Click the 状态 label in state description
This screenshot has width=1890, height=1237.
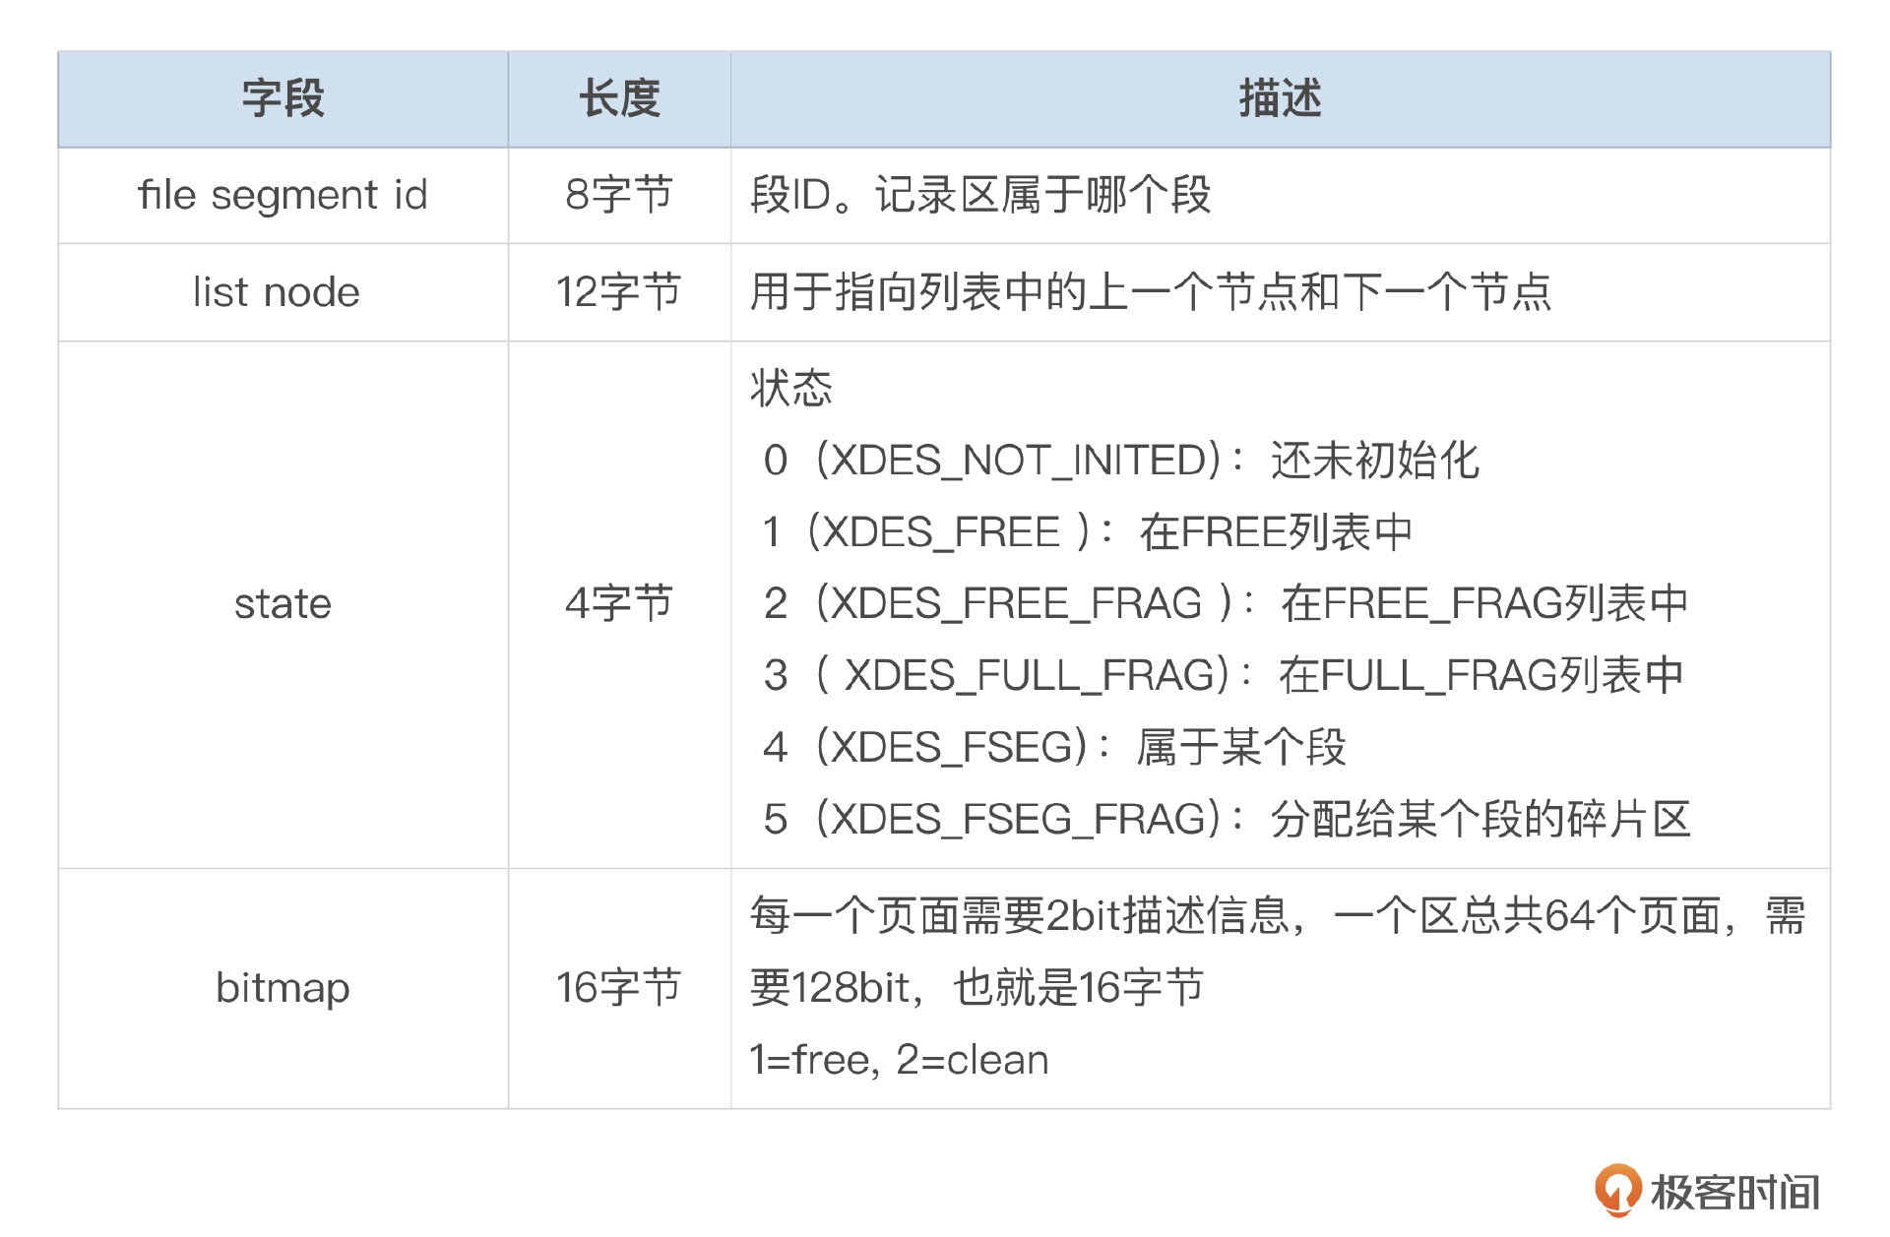pyautogui.click(x=791, y=388)
